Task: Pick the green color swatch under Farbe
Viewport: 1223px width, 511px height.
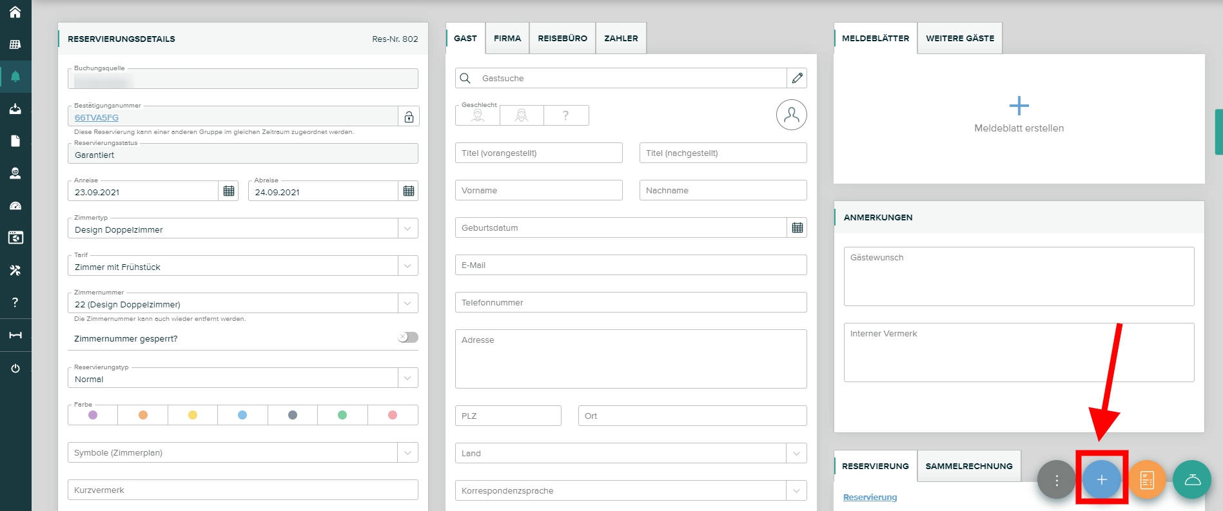Action: coord(342,415)
